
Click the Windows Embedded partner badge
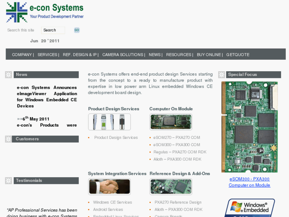[x=250, y=208]
